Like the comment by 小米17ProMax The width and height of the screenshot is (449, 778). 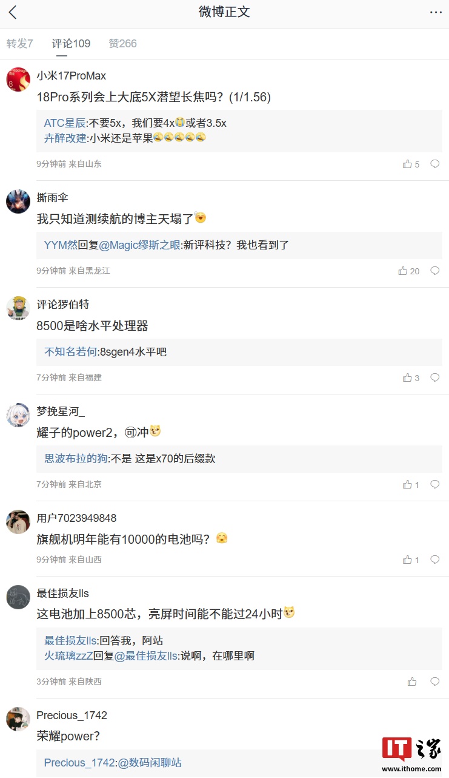(x=407, y=164)
